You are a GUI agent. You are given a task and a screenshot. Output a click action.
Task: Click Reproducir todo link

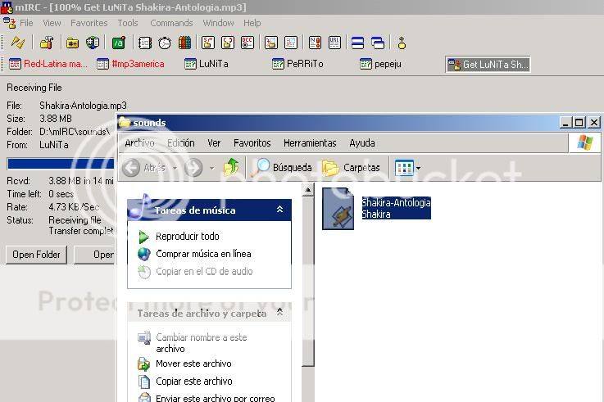187,236
